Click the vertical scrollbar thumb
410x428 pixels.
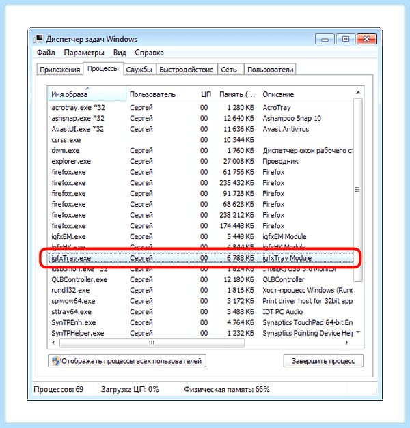point(357,190)
